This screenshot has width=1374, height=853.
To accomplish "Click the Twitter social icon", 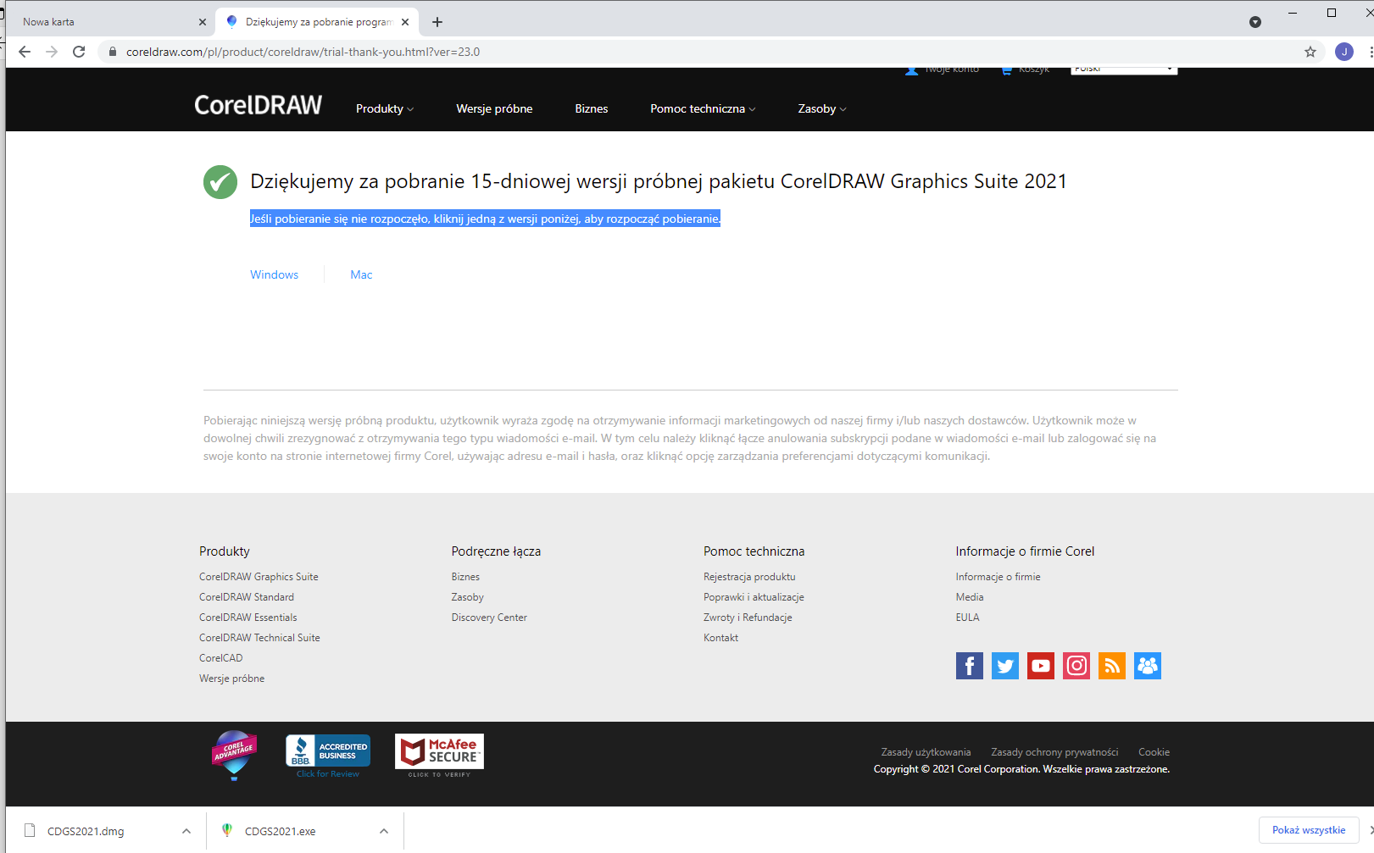I will (1004, 666).
